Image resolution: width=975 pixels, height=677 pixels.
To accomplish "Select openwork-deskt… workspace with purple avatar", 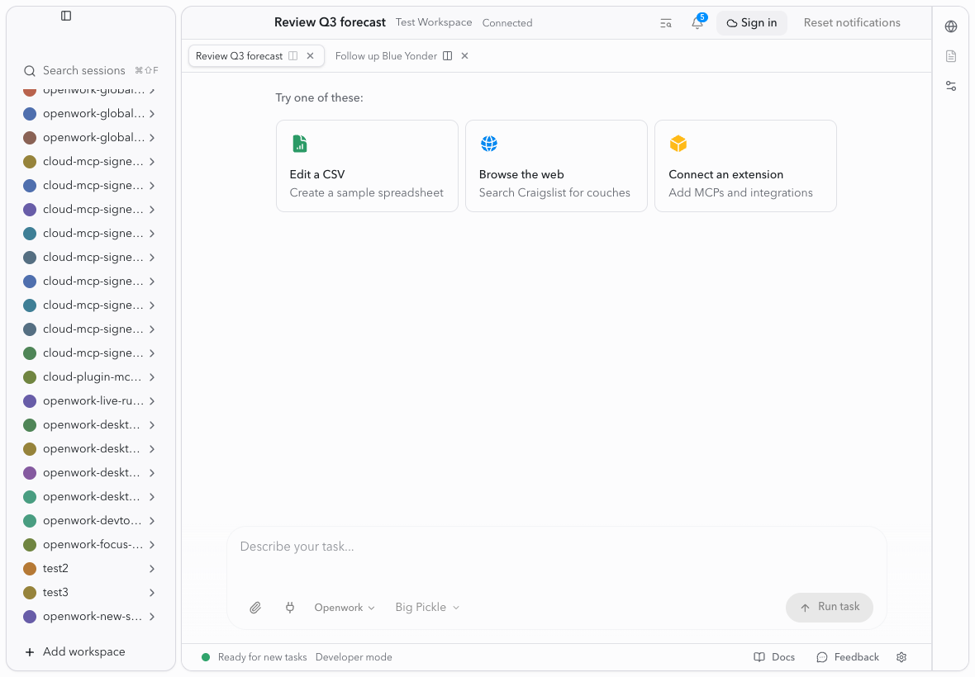I will [x=89, y=472].
